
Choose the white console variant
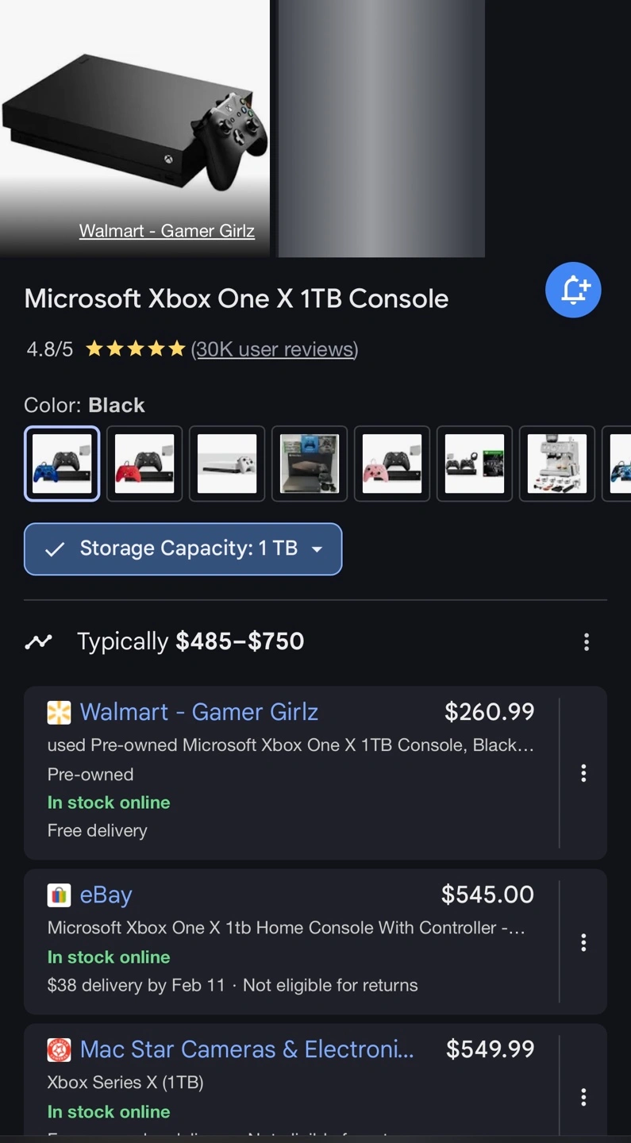point(227,464)
